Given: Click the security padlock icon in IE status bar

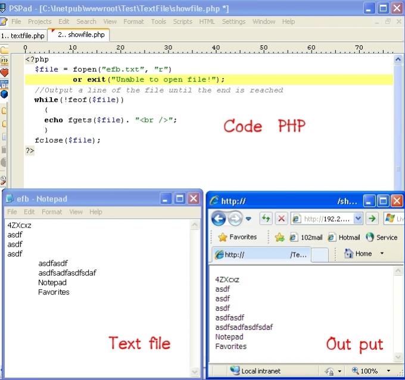Looking at the screenshot, I should (329, 371).
